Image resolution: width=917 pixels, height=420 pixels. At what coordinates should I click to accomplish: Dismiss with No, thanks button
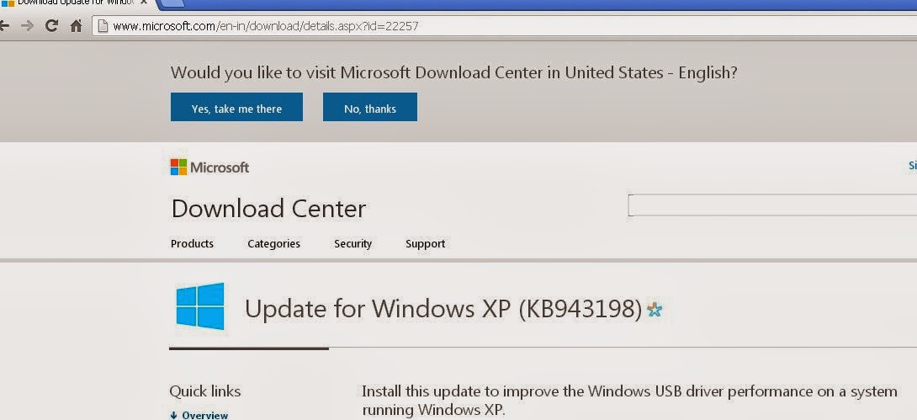pos(369,107)
